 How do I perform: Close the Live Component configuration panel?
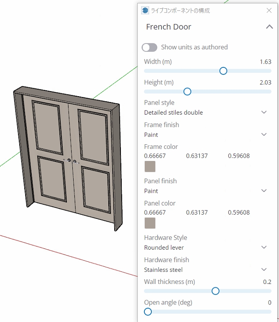[269, 10]
